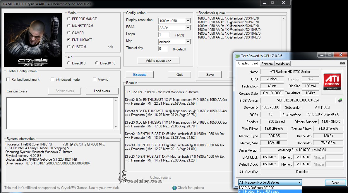Click the Salvar cvars button
Image resolution: width=348 pixels, height=193 pixels.
coord(65,91)
